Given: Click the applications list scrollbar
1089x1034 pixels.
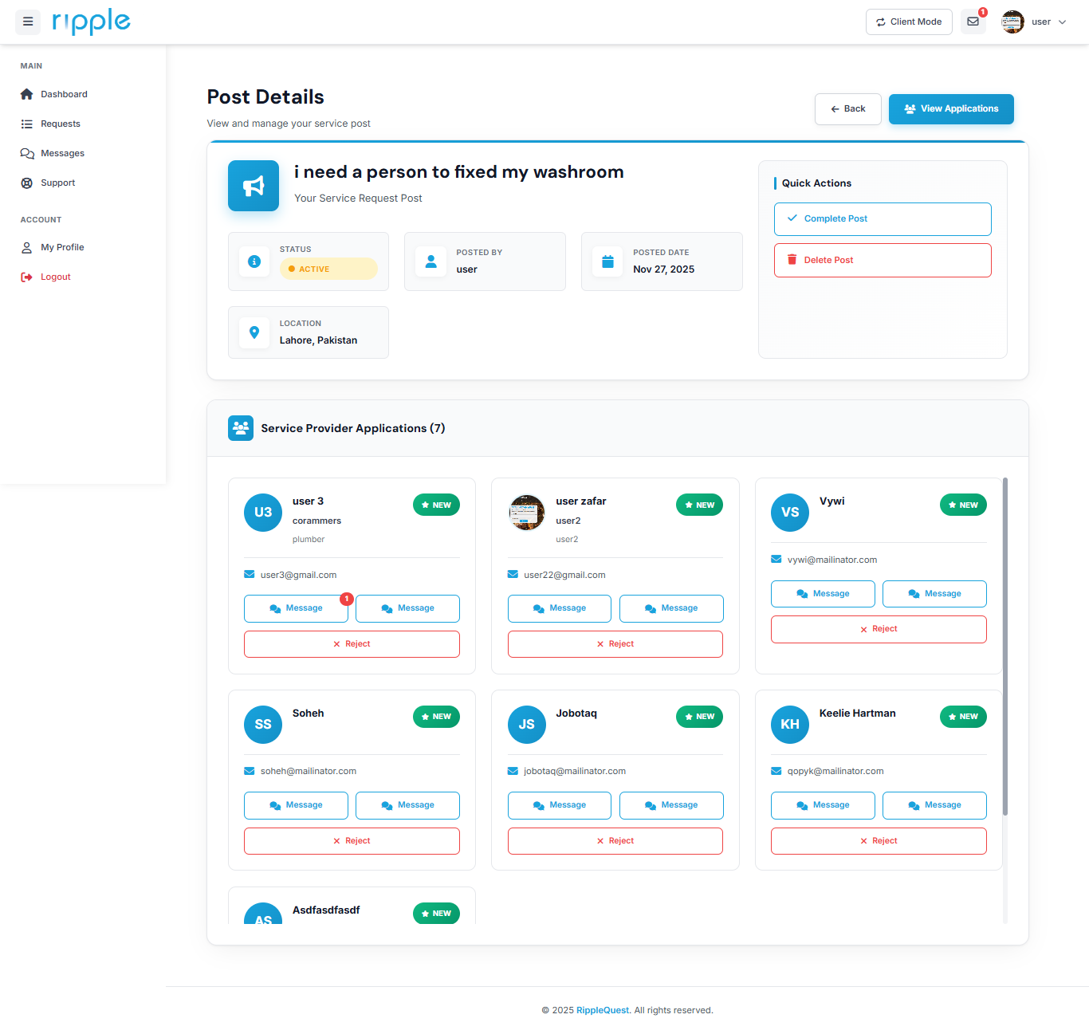Looking at the screenshot, I should click(1005, 646).
